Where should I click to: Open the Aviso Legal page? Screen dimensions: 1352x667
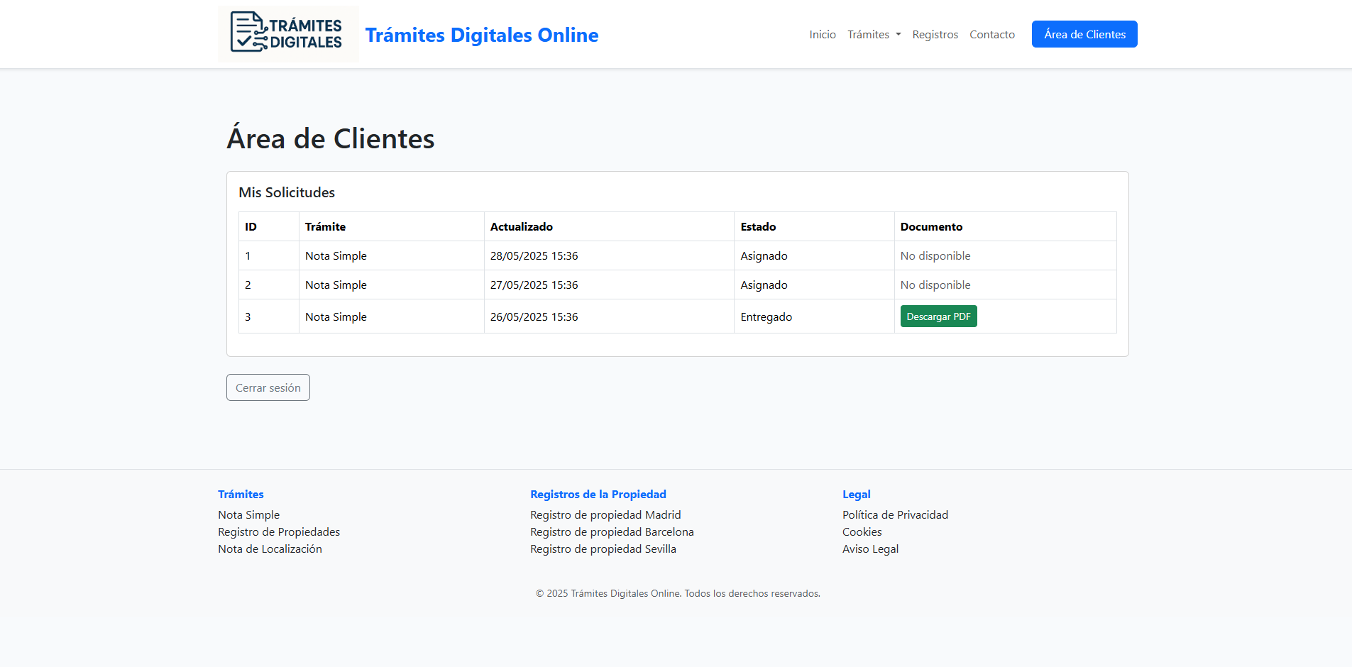870,549
